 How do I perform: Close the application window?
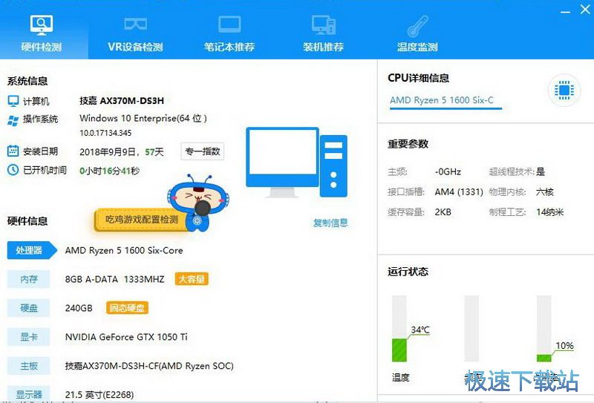click(585, 10)
